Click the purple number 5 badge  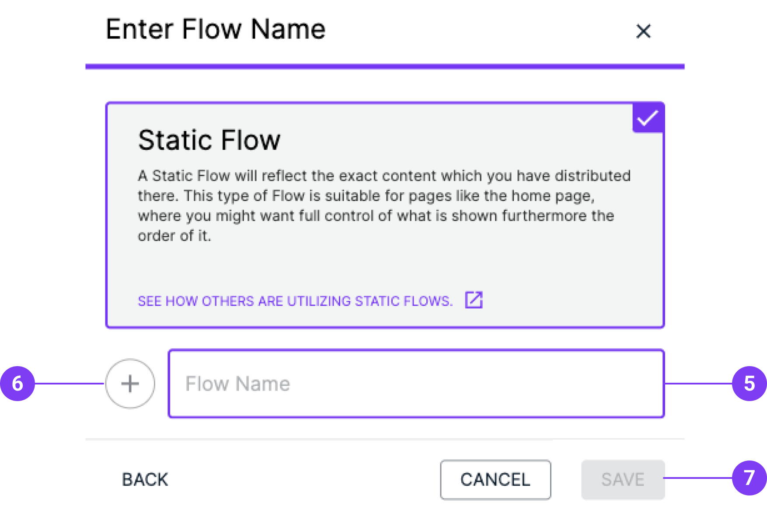pos(749,384)
